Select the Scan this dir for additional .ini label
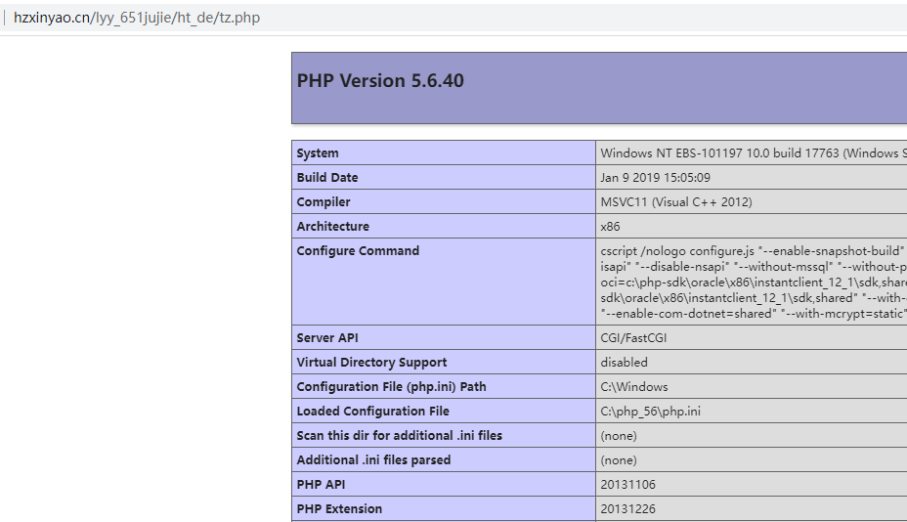Viewport: 907px width, 522px height. point(399,436)
